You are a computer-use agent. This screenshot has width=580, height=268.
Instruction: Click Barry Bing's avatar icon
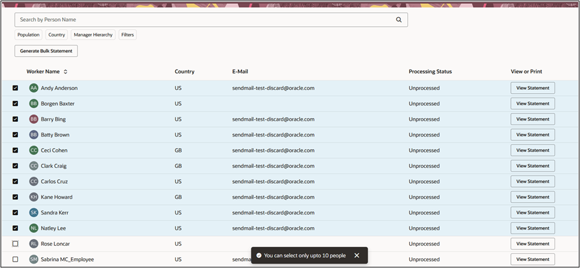[x=34, y=119]
